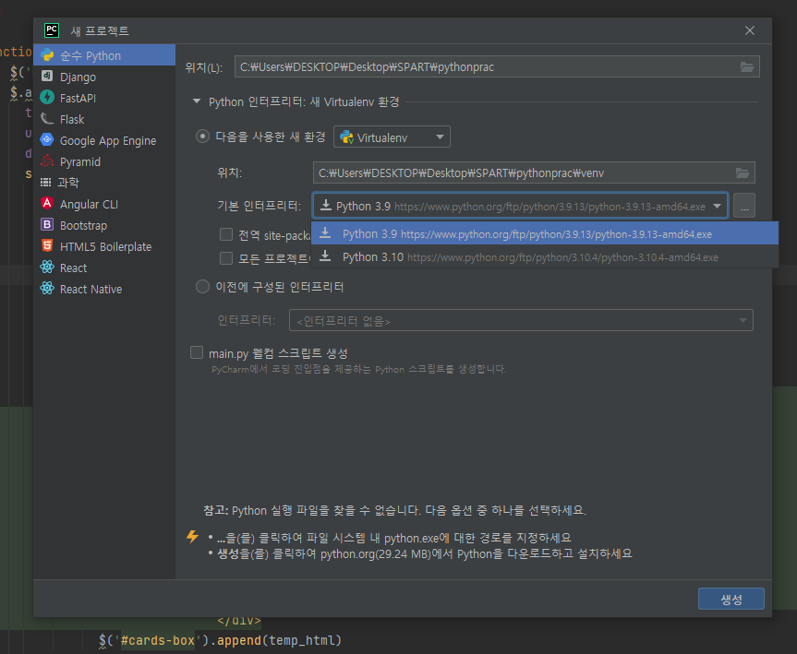Click the PyCharm logo in title bar
The image size is (797, 654).
coord(52,30)
